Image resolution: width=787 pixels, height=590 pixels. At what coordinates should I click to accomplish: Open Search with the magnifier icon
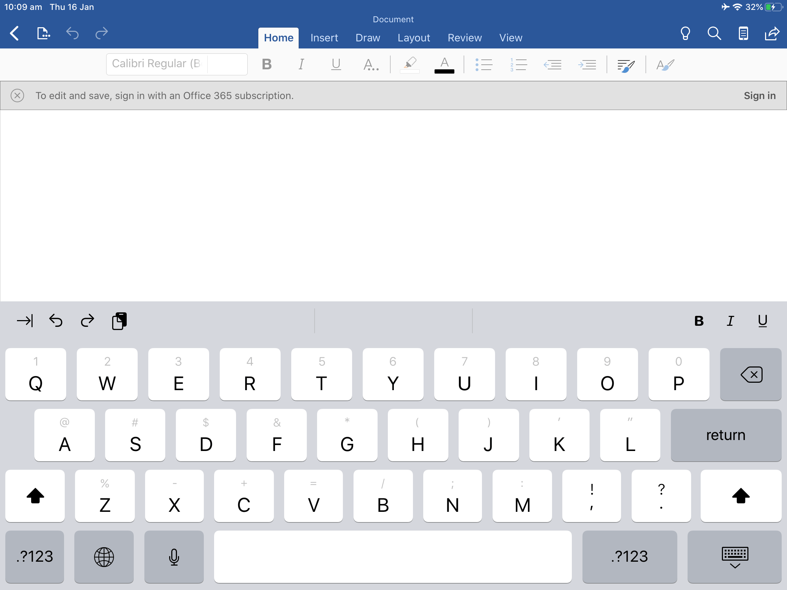click(x=714, y=34)
